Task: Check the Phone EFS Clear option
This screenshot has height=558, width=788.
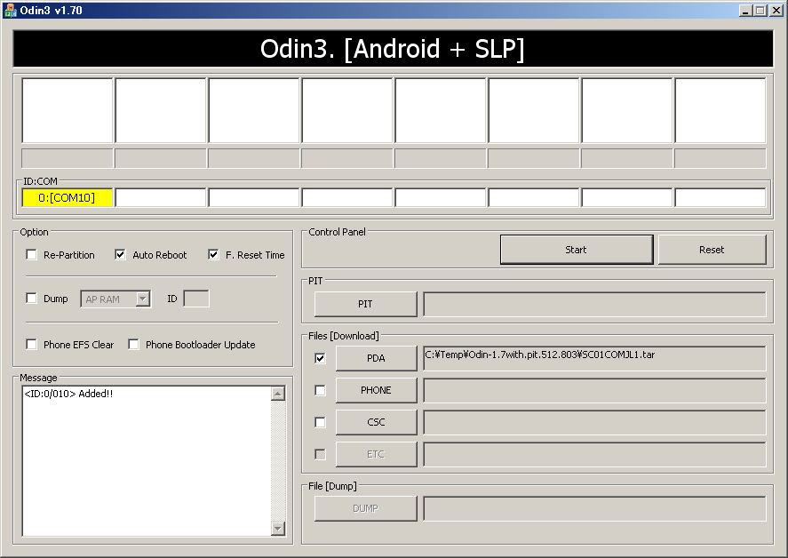Action: click(x=32, y=345)
